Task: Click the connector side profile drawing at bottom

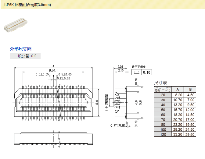Action: pos(53,139)
